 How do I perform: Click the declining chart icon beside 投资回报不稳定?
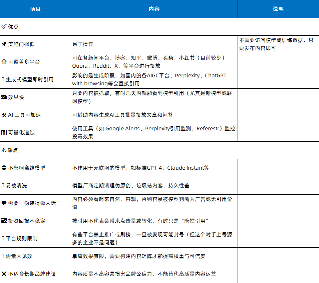tap(4, 221)
